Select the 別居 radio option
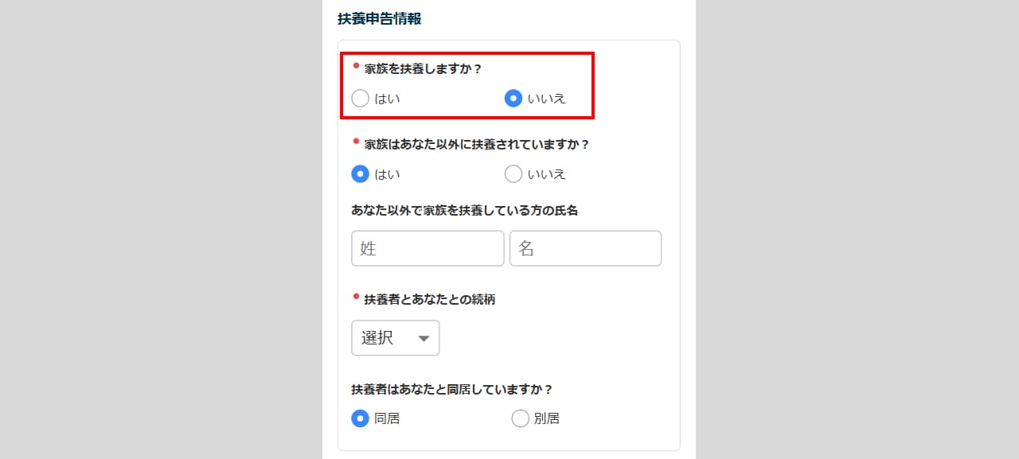Image resolution: width=1019 pixels, height=459 pixels. click(520, 418)
